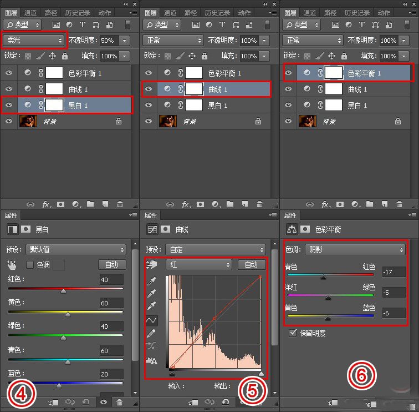Uncheck 保留明度 in the 色彩平衡 panel
This screenshot has width=419, height=412.
pyautogui.click(x=293, y=333)
